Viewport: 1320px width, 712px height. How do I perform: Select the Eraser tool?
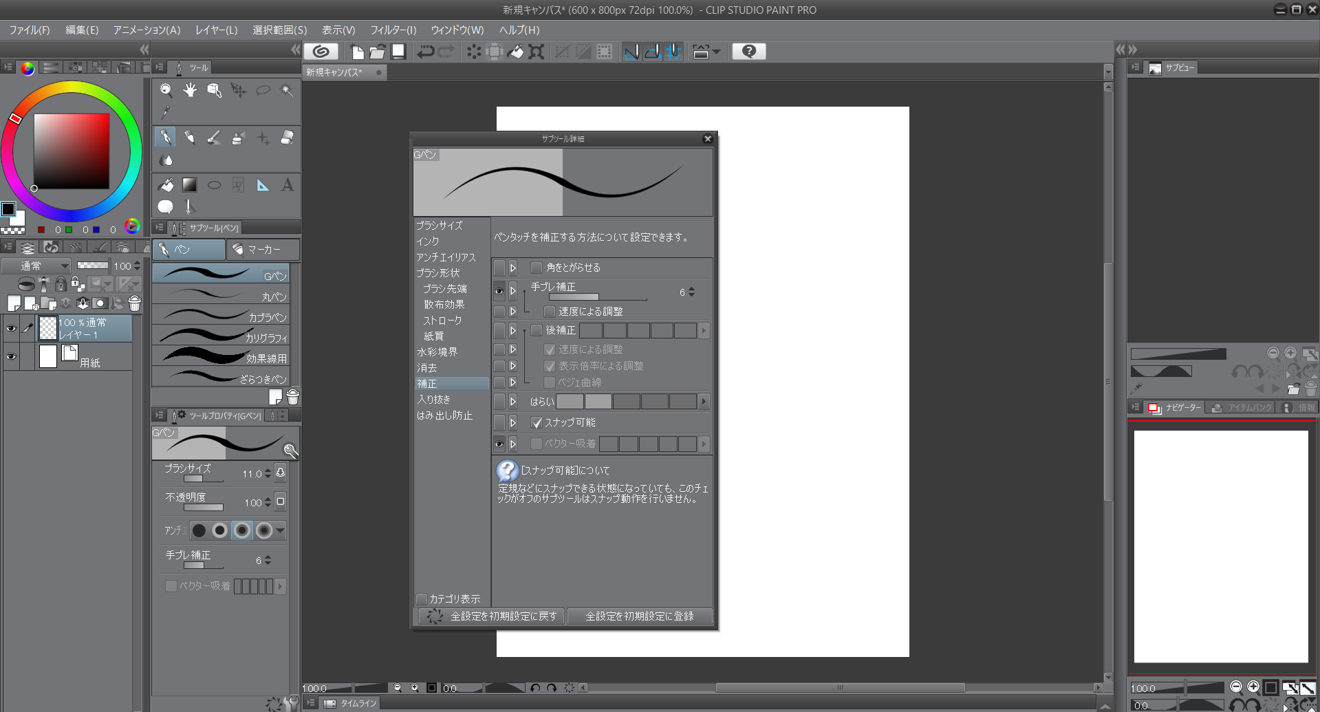pos(288,138)
